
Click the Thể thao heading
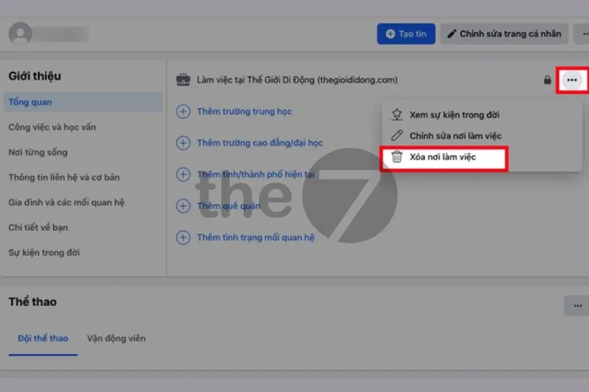tap(32, 302)
